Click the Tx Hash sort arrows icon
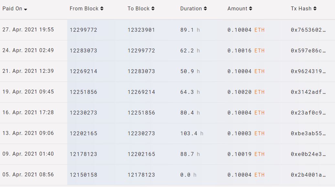Viewport: 335px width, 187px height. 315,9
